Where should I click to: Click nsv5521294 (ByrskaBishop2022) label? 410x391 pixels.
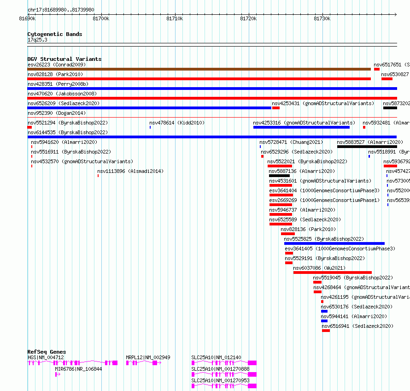[68, 123]
